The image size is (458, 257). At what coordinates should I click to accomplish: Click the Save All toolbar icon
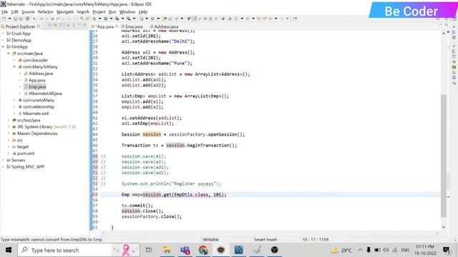21,19
